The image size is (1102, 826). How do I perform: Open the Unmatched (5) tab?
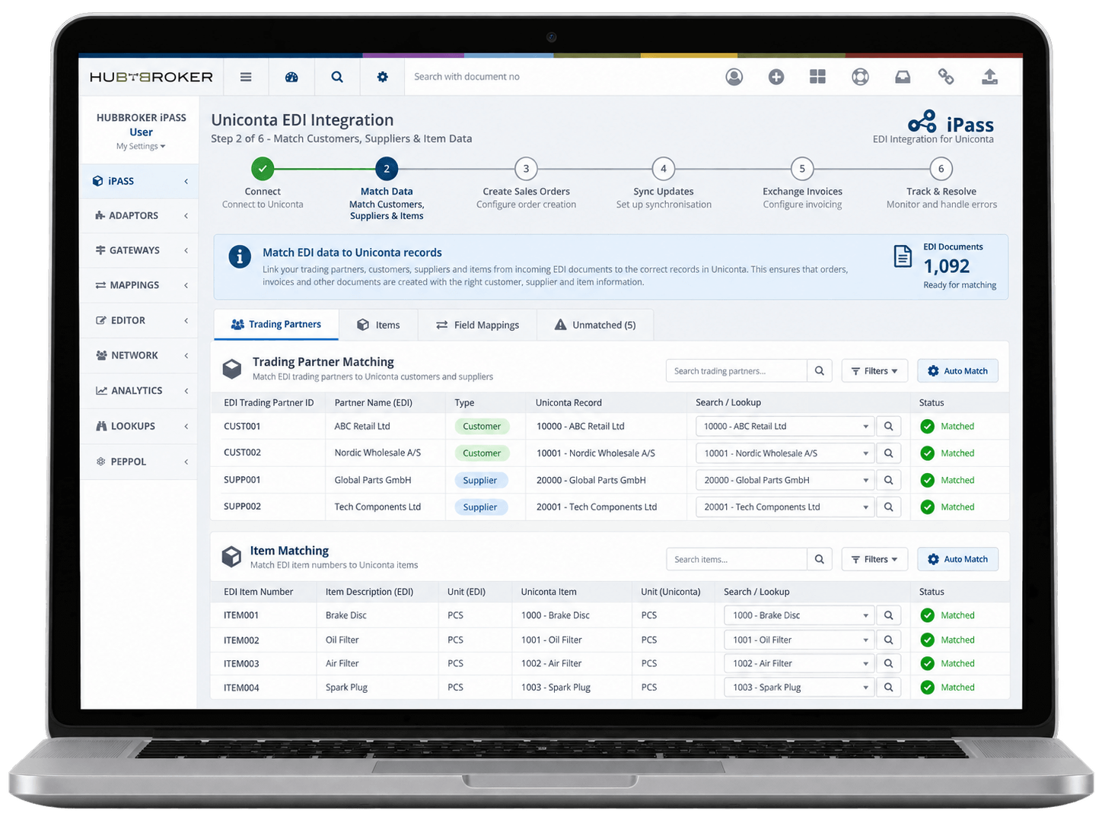595,325
